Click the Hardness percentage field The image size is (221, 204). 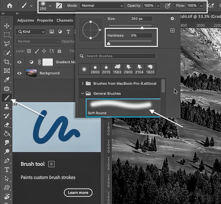click(x=141, y=35)
